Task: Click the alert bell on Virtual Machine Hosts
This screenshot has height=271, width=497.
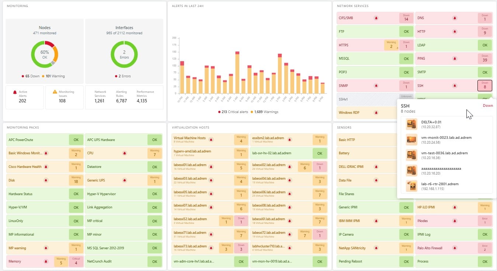Action: tap(211, 140)
